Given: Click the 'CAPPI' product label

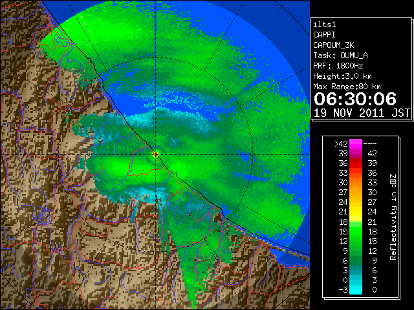Looking at the screenshot, I should click(x=324, y=35).
